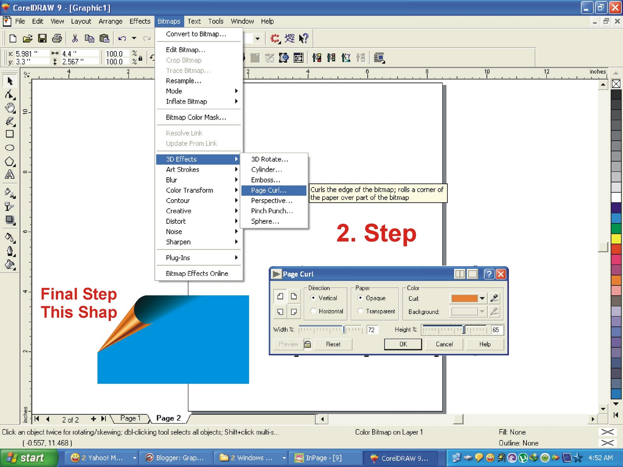
Task: Select Horizontal direction radio button
Action: 313,311
